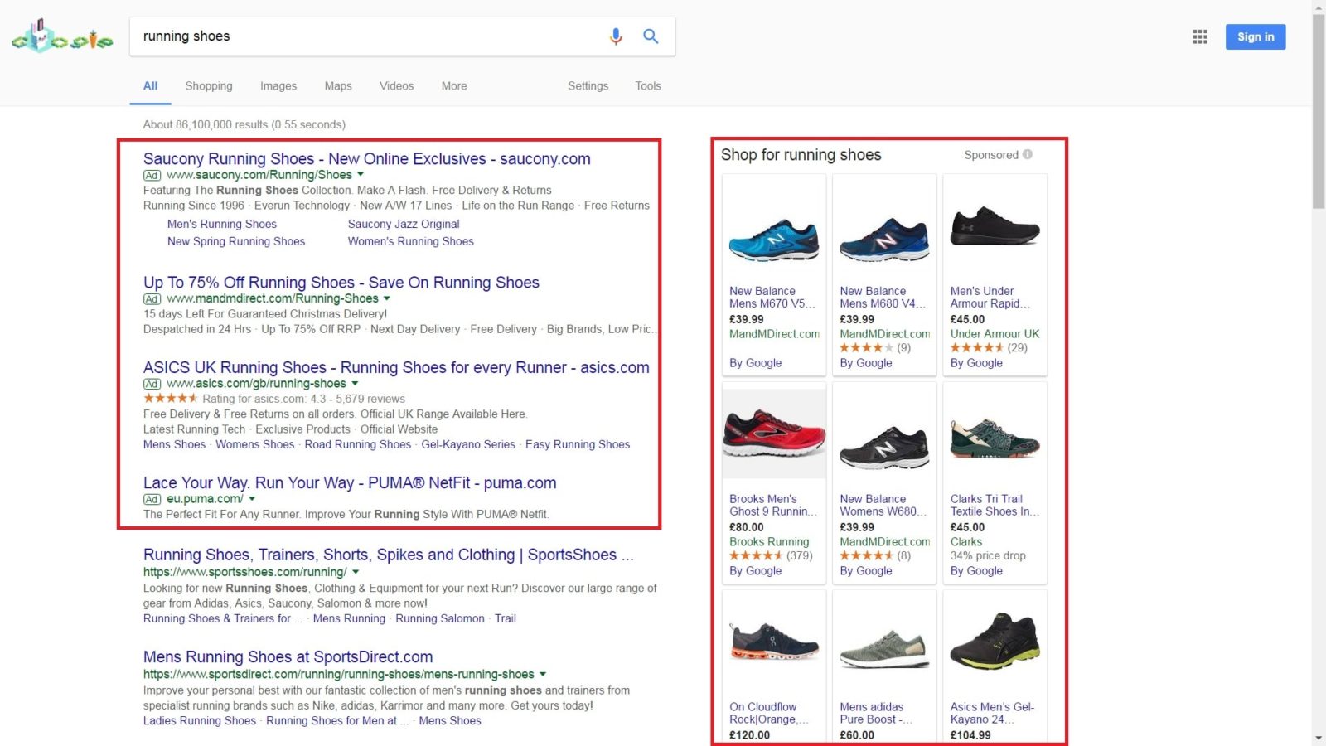
Task: Open Mens Running Shoes at SportsDirect.com result
Action: point(288,656)
